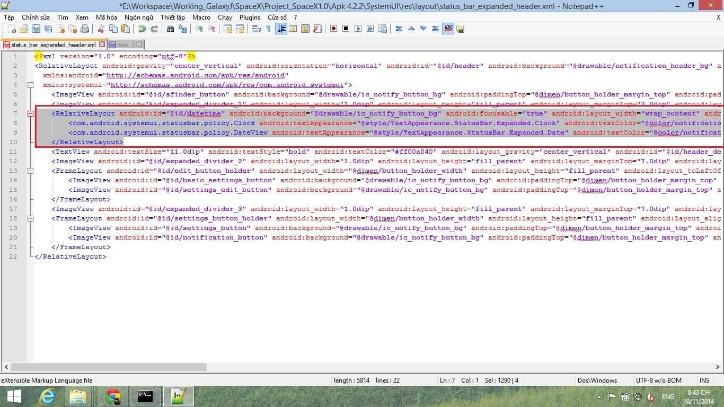Open the Tệp menu
Viewport: 724px width, 407px height.
pos(9,17)
